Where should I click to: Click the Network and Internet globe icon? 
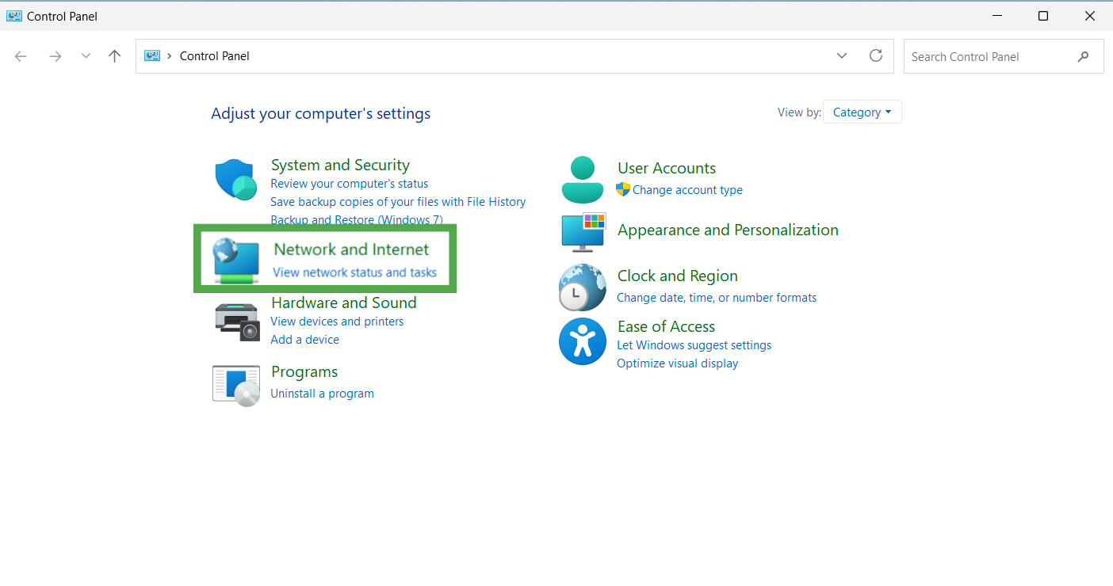click(x=236, y=261)
